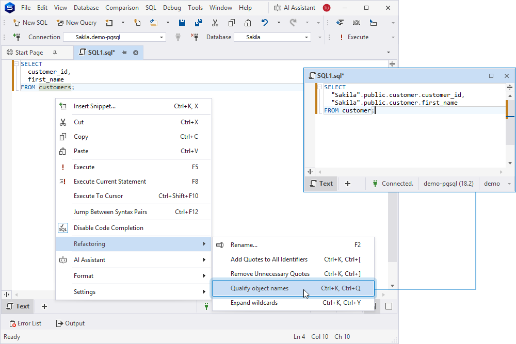
Task: Select Cut in the context menu
Action: click(x=133, y=122)
